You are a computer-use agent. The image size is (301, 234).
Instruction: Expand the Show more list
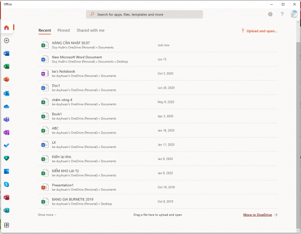click(x=47, y=215)
